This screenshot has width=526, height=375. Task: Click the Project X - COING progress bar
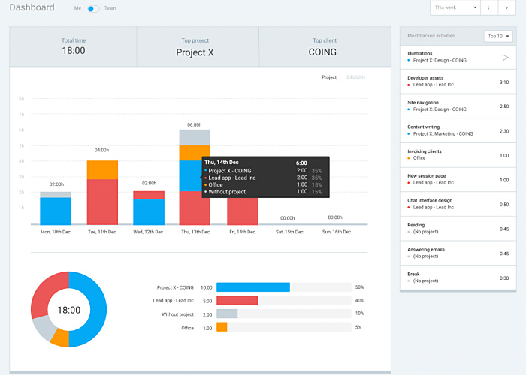[x=253, y=287]
